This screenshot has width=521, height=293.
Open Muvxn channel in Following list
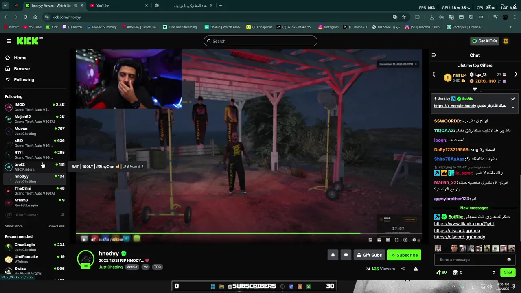[x=35, y=131]
